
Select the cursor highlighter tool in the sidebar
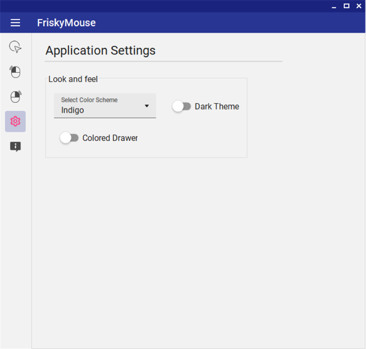[x=15, y=47]
